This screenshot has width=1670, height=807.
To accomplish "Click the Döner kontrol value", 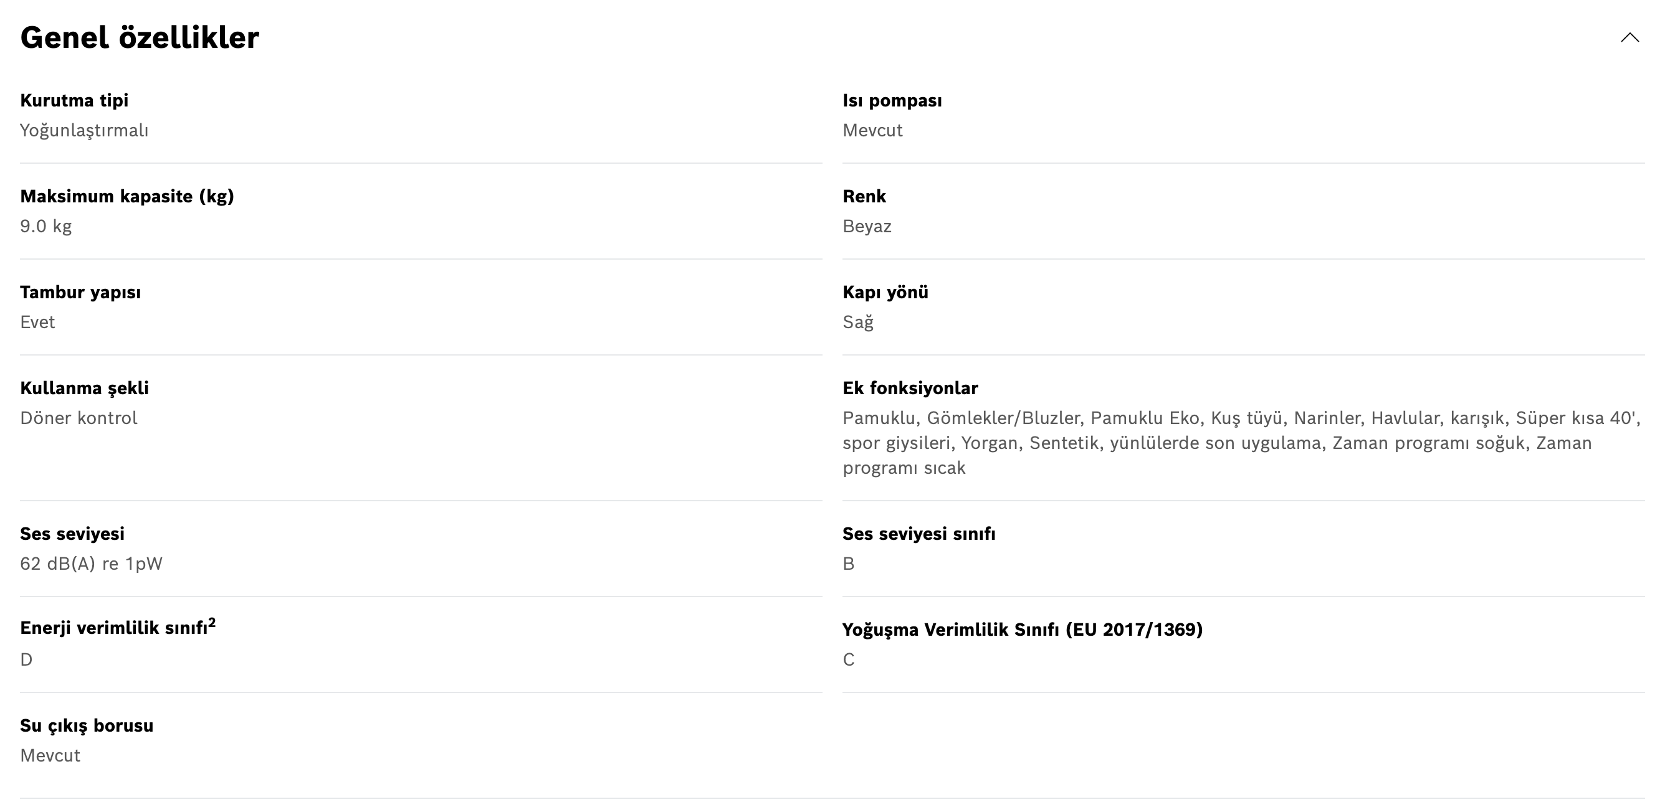I will (79, 418).
